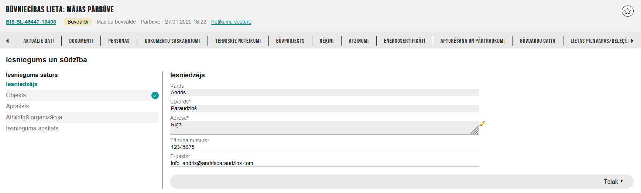Open the Dokumenti tab
641x193 pixels.
(x=81, y=41)
